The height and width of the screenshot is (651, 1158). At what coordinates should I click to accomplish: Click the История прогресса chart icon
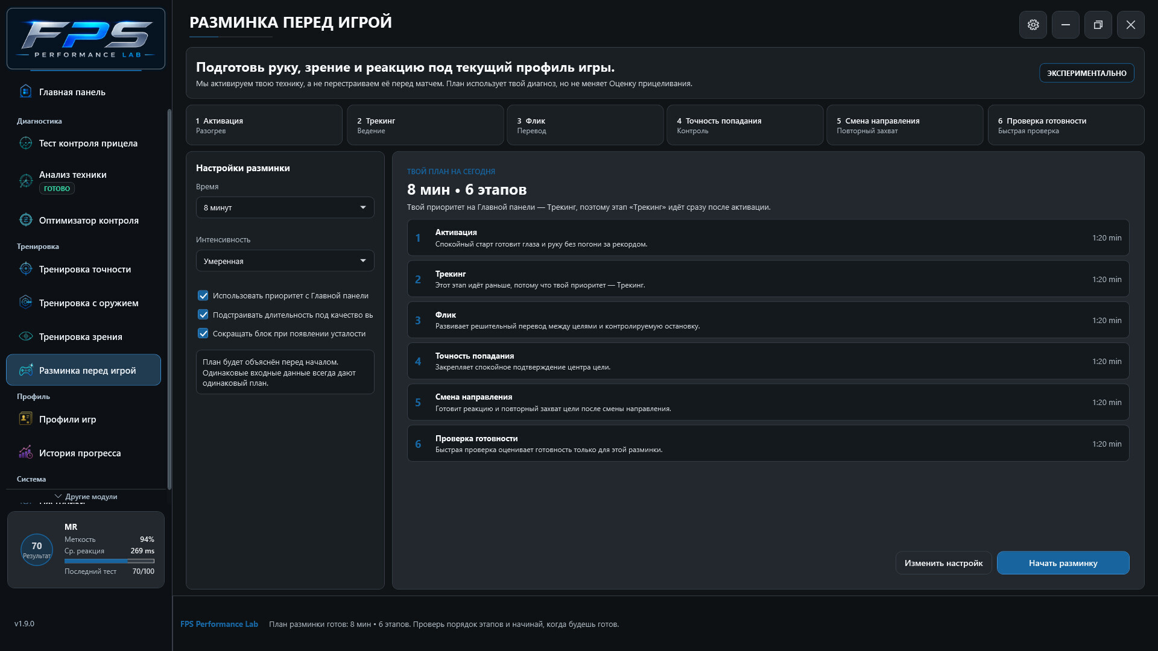pos(25,453)
